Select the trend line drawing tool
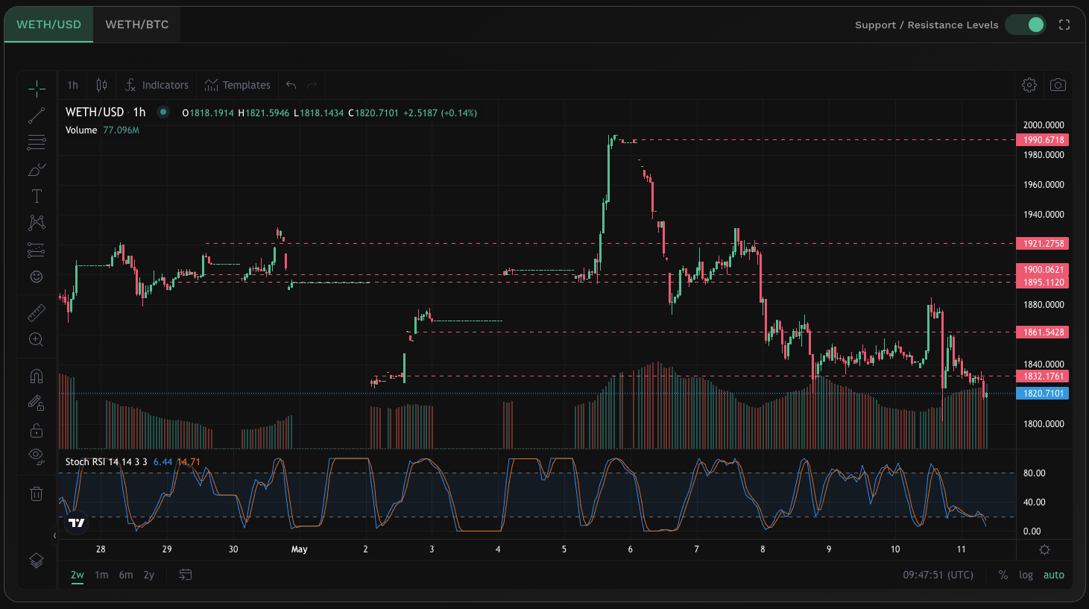 pyautogui.click(x=37, y=116)
